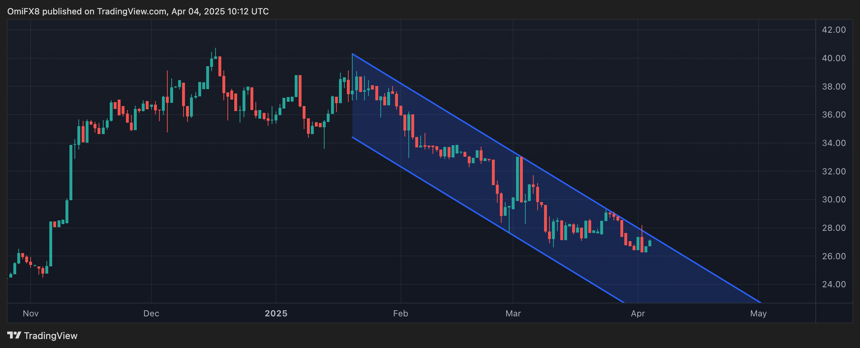Choose the 28.00 price scale label
The image size is (860, 348).
[x=834, y=228]
